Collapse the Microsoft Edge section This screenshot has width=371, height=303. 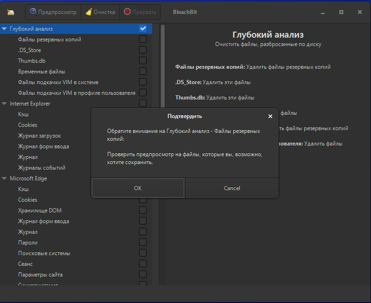click(4, 178)
